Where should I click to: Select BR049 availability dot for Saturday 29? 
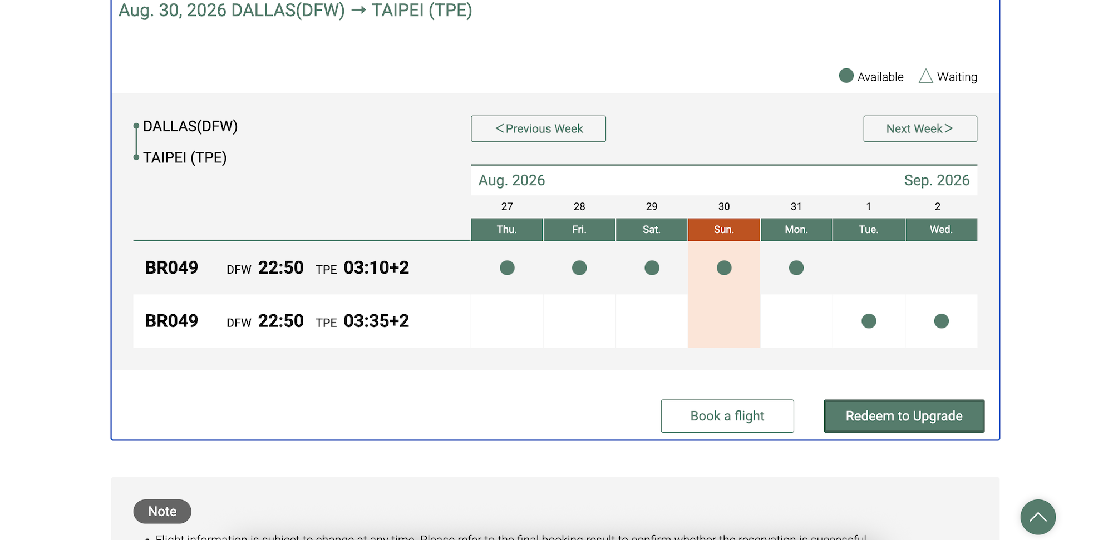pos(652,268)
